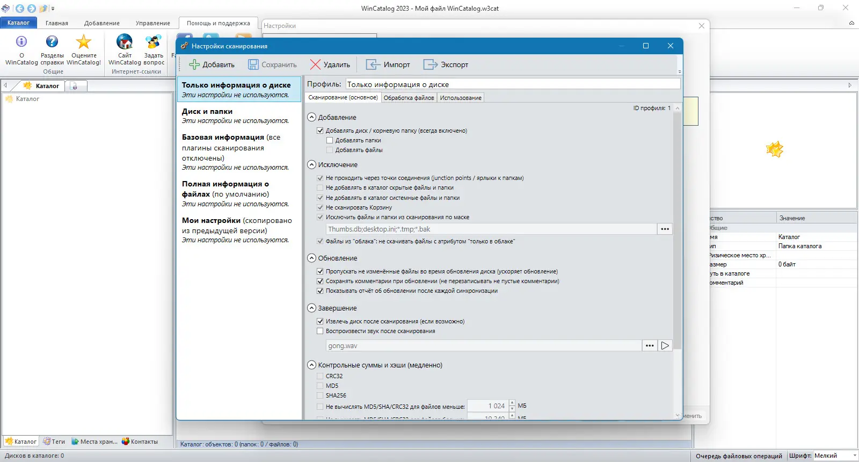859x462 pixels.
Task: Select the Диск и папки profile
Action: click(x=238, y=115)
